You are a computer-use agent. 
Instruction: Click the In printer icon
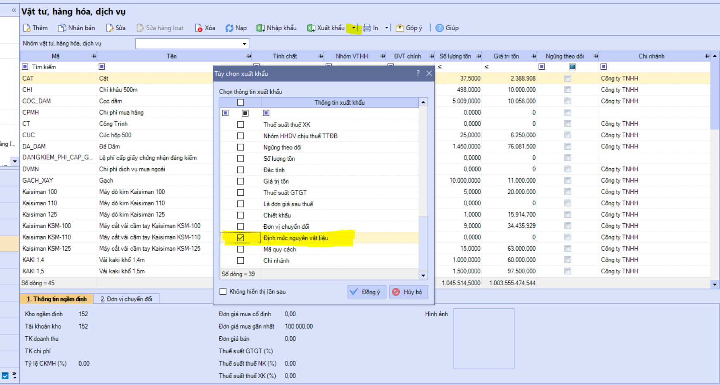pyautogui.click(x=367, y=28)
